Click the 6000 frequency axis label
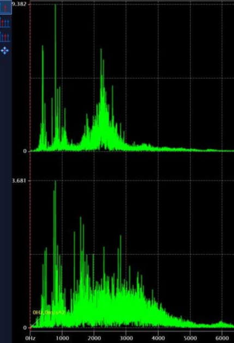This screenshot has width=234, height=343. tap(222, 338)
